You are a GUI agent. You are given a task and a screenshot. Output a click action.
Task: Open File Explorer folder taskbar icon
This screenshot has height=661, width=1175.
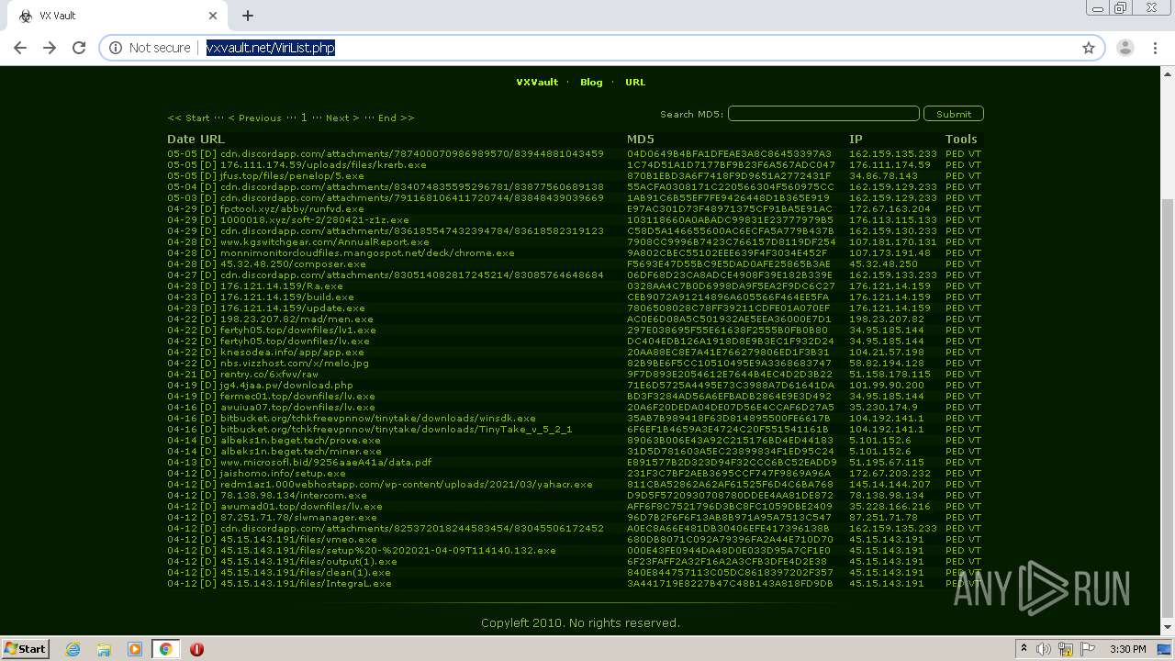(104, 649)
